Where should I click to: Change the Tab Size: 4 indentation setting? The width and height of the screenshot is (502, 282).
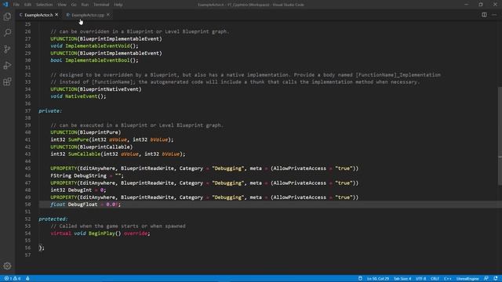[402, 279]
